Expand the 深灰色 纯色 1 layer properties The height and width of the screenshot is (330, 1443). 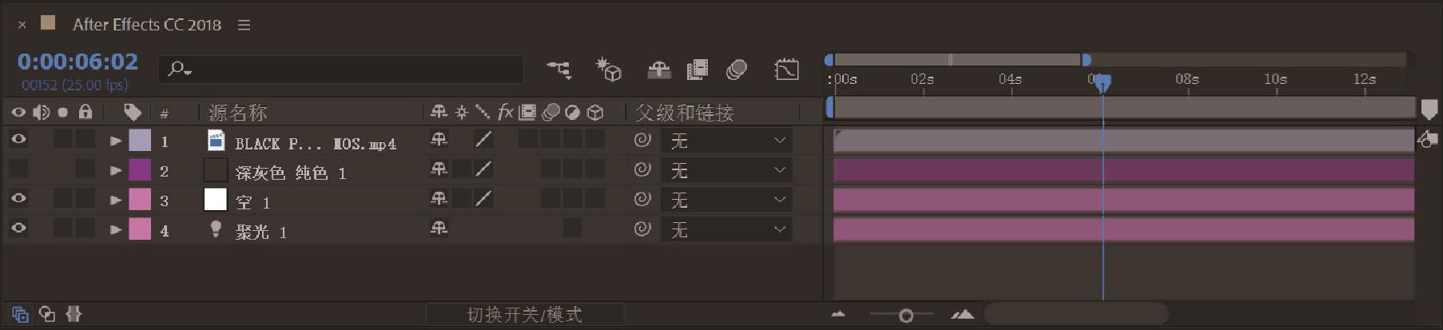tap(115, 170)
